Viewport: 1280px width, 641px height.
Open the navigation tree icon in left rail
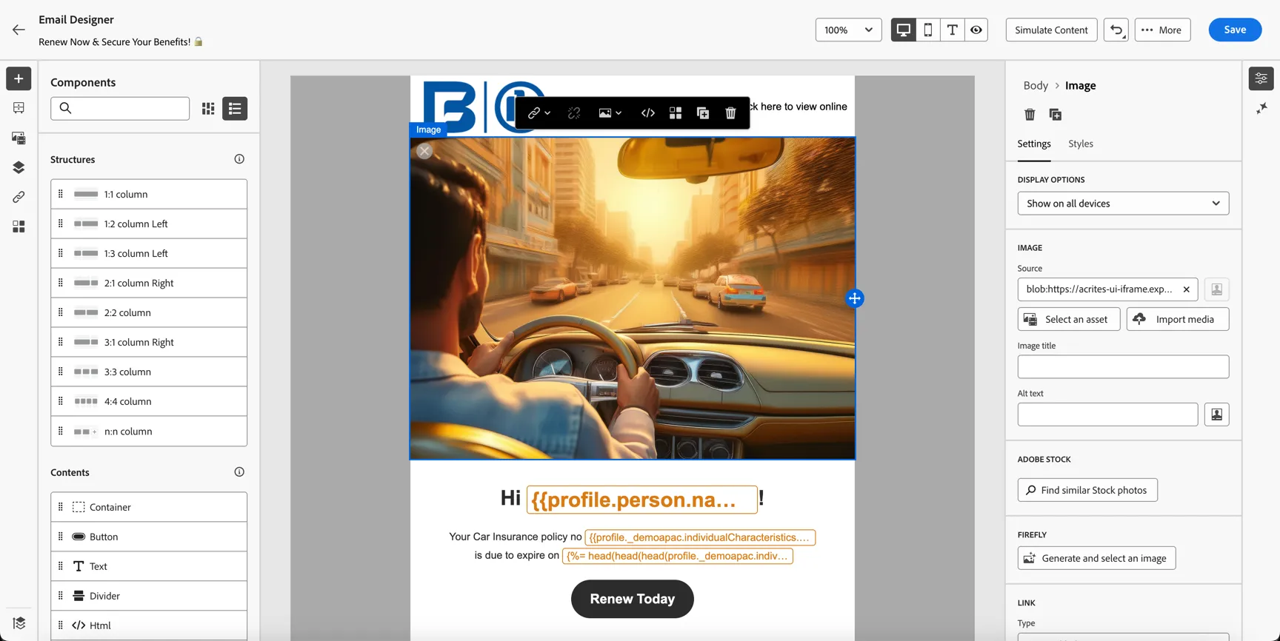pyautogui.click(x=19, y=108)
